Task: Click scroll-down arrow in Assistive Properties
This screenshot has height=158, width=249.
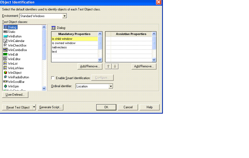Action: [x=154, y=60]
